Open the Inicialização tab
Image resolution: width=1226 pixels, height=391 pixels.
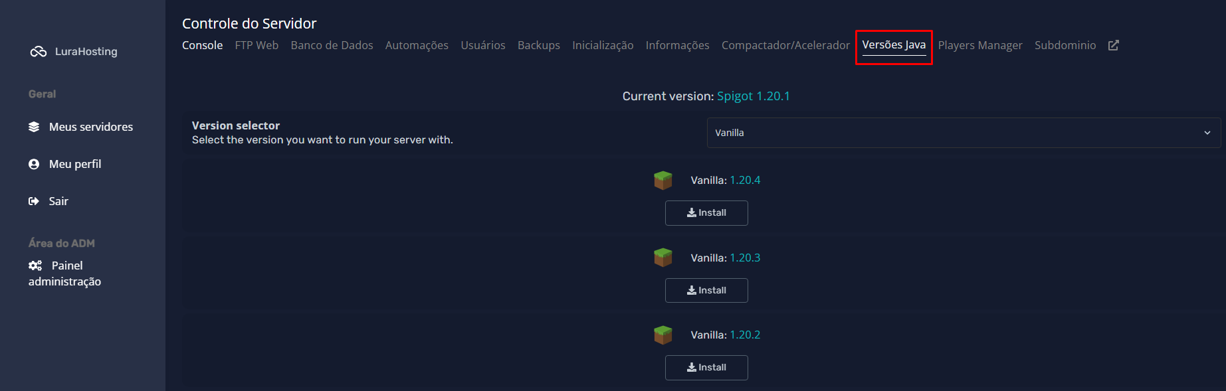603,45
